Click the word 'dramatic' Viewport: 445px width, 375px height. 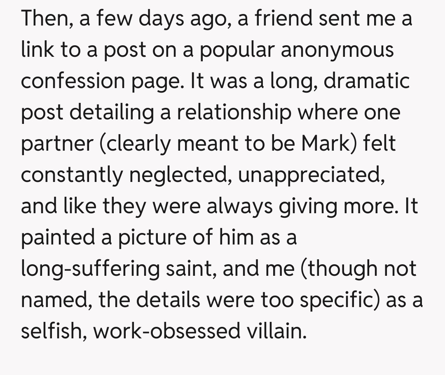click(x=367, y=80)
